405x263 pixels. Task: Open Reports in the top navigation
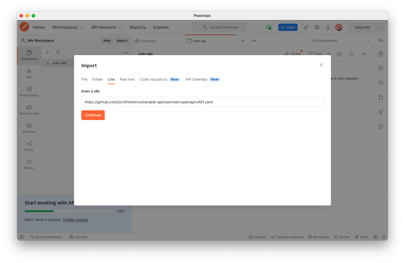[138, 27]
